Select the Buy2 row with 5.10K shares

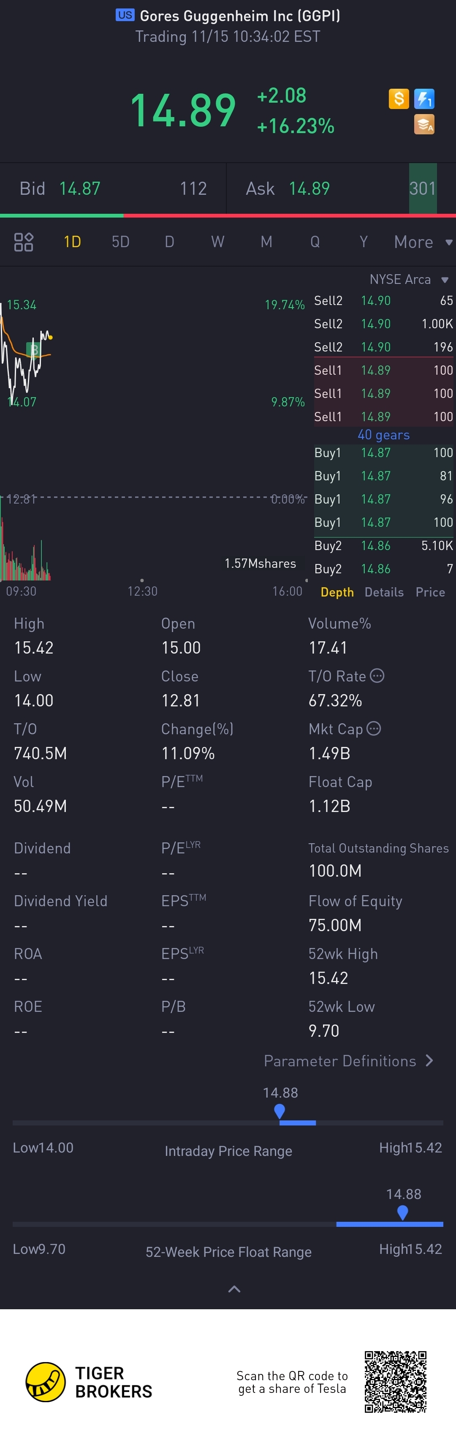384,546
